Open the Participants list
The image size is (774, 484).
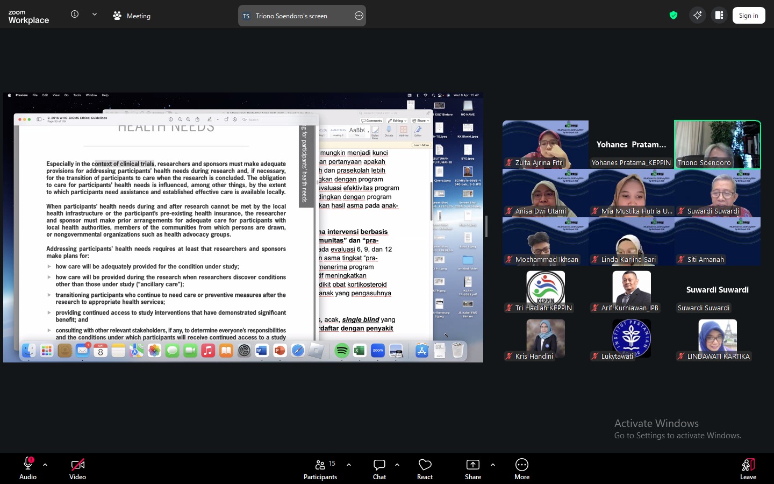(x=321, y=468)
